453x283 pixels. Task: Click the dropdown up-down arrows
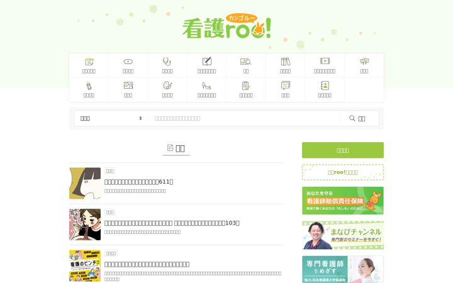click(140, 118)
